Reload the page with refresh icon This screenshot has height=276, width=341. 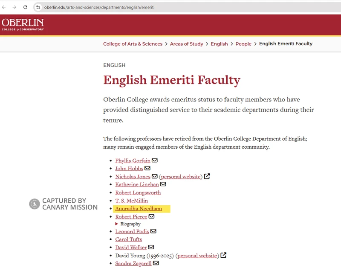25,7
